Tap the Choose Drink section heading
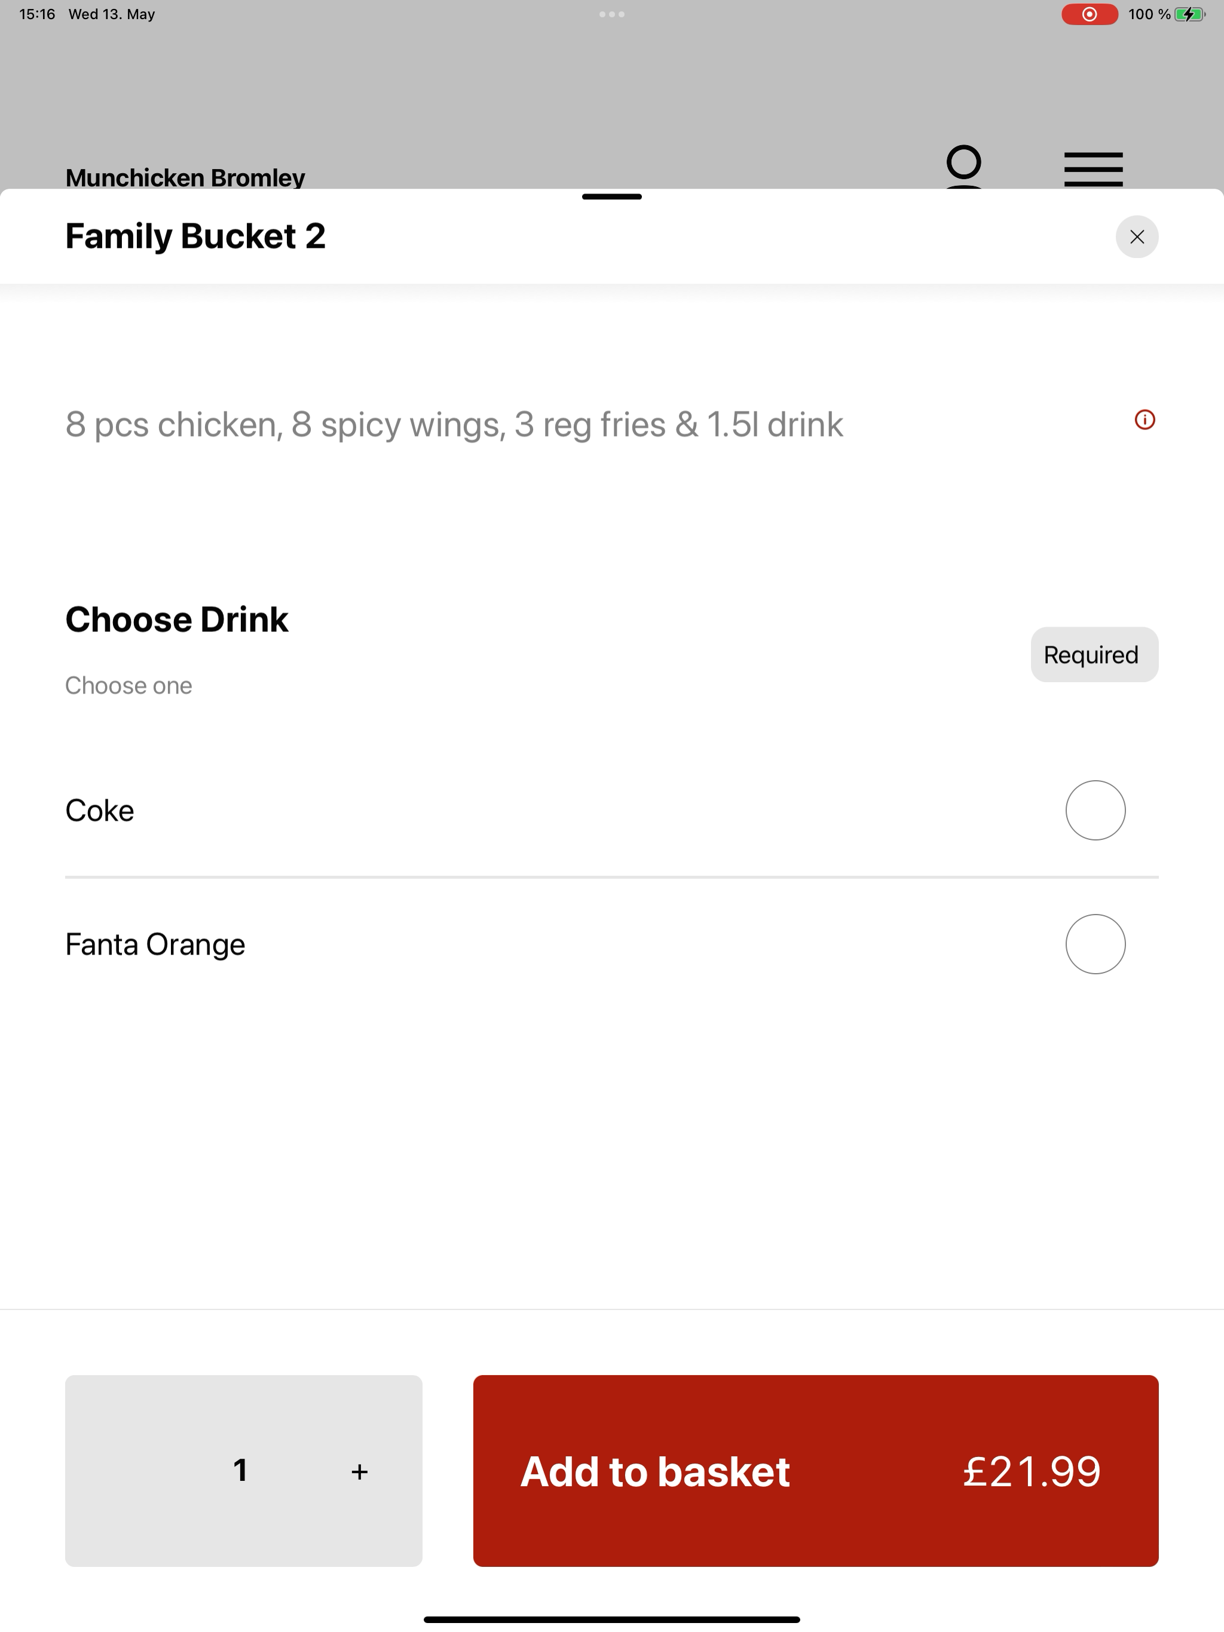This screenshot has height=1632, width=1224. [x=176, y=619]
